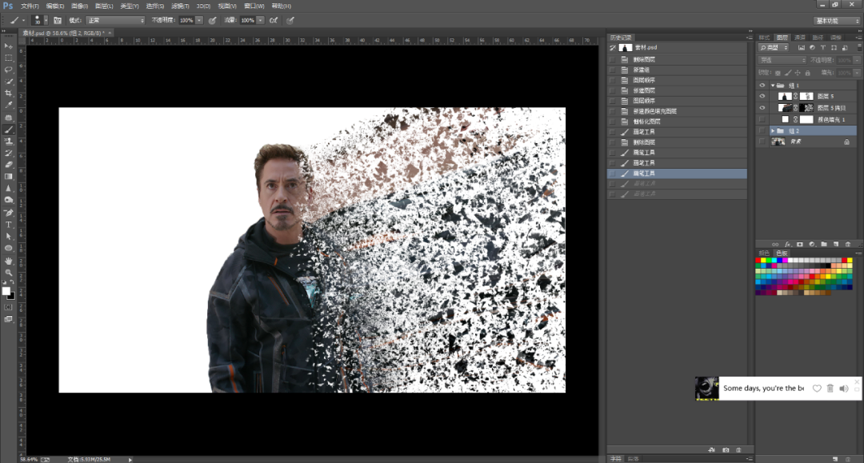Select the Lasso tool
864x463 pixels.
click(8, 70)
